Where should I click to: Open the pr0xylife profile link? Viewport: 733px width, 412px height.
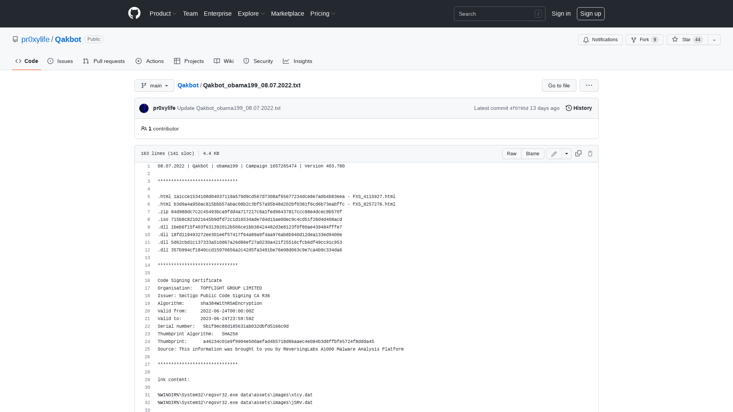coord(35,39)
